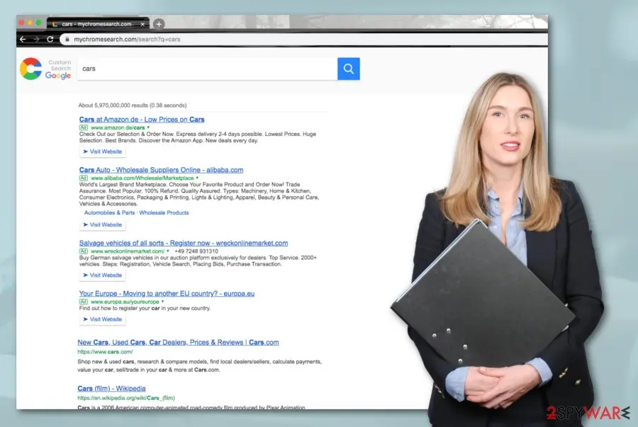
Task: Open the Wholesale Products sitelink
Action: click(x=164, y=212)
